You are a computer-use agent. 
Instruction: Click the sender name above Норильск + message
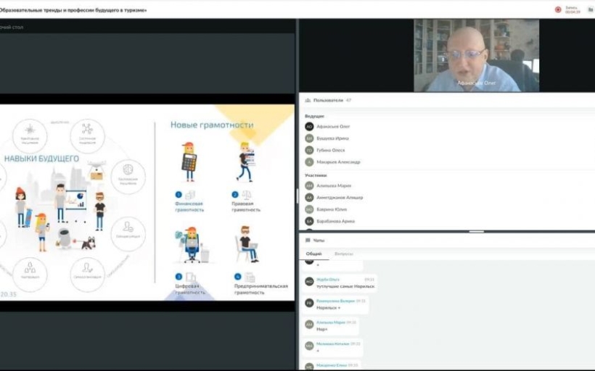point(335,301)
